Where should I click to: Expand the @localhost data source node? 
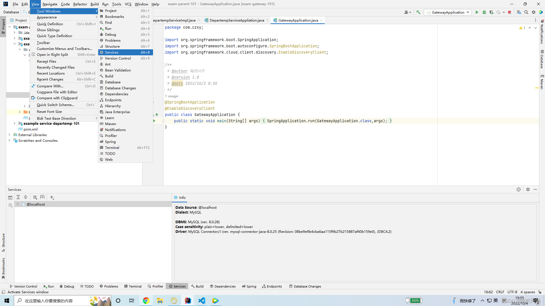tap(18, 204)
